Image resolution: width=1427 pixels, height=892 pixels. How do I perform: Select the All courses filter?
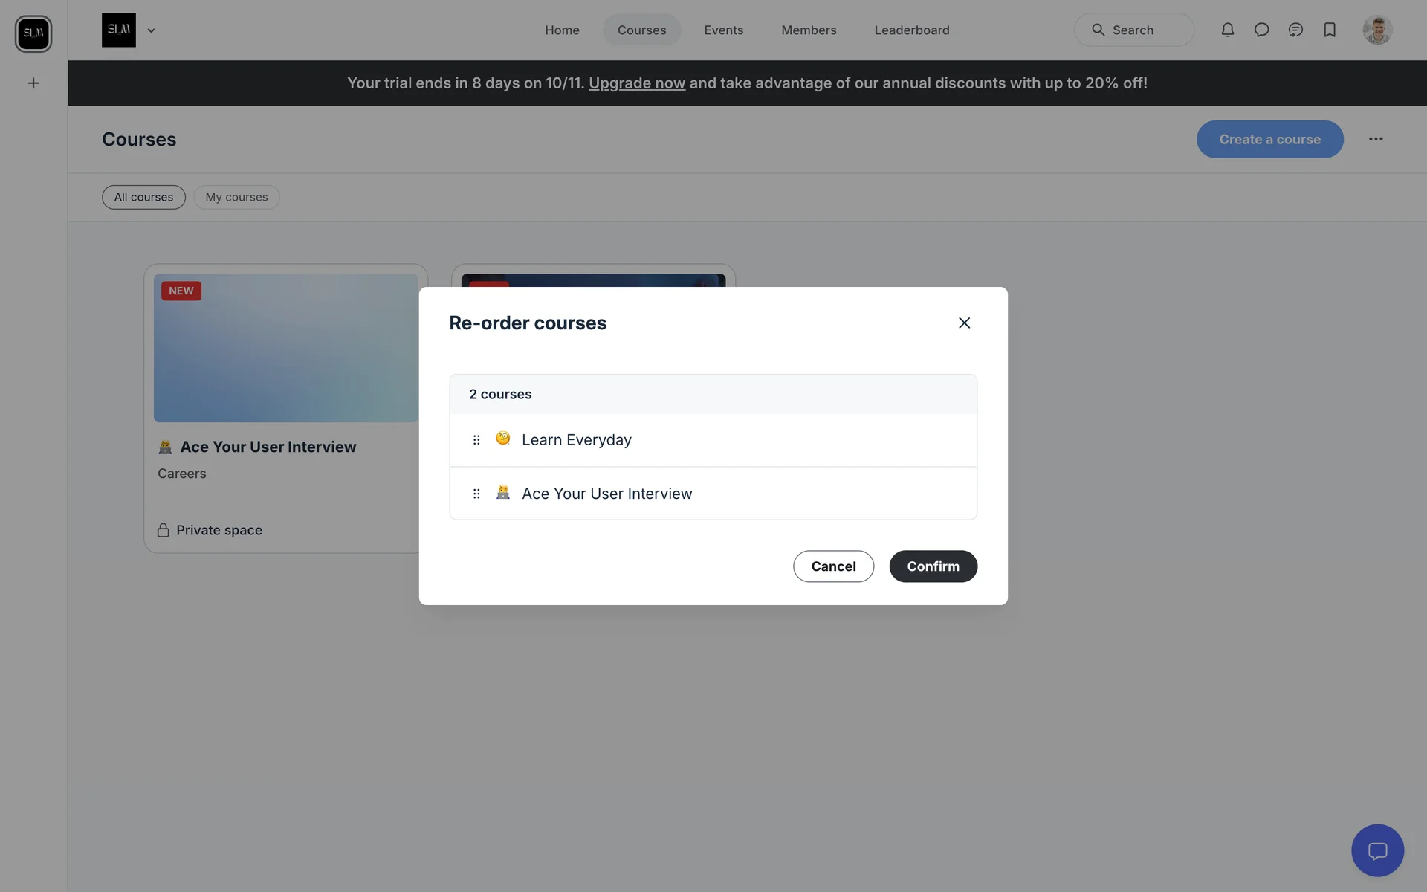click(x=143, y=197)
